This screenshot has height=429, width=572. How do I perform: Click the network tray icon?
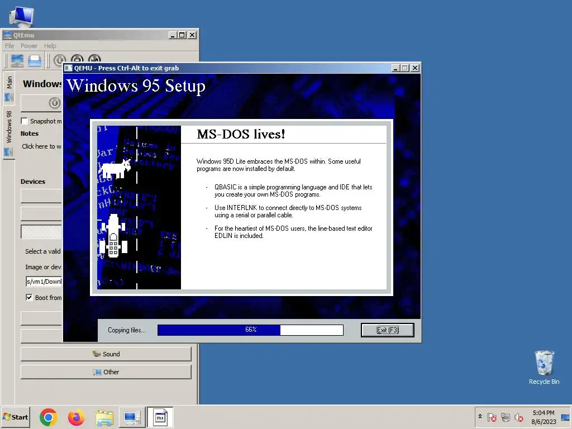[x=506, y=417]
